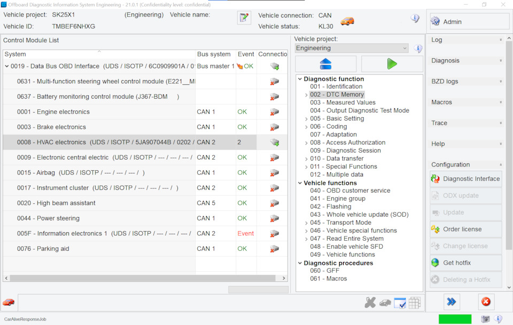Click connection icon for 0044 Power steering row
The image size is (513, 325).
(x=274, y=218)
